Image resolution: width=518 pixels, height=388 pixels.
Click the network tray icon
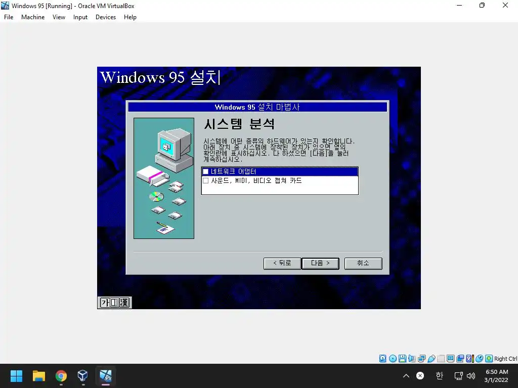tap(458, 376)
